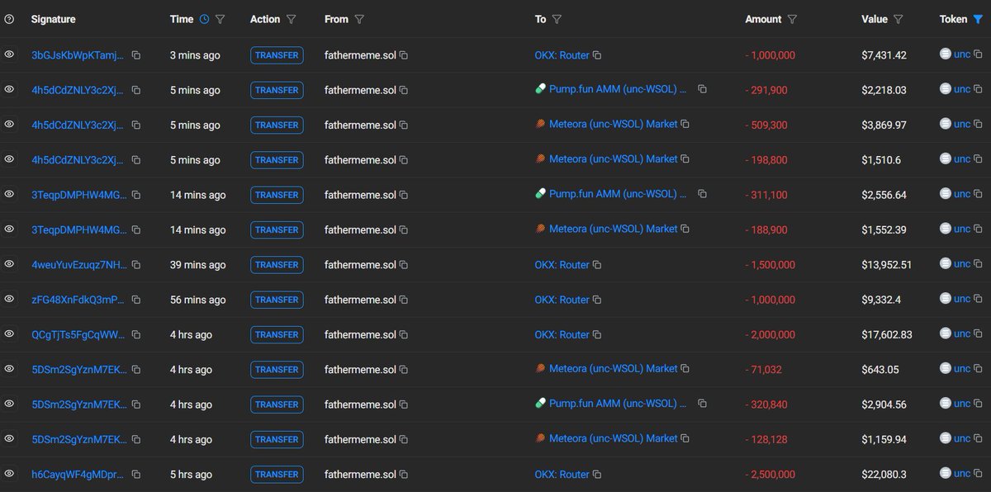
Task: Copy fathermeme.sol address in the $643.05 row
Action: click(x=404, y=370)
